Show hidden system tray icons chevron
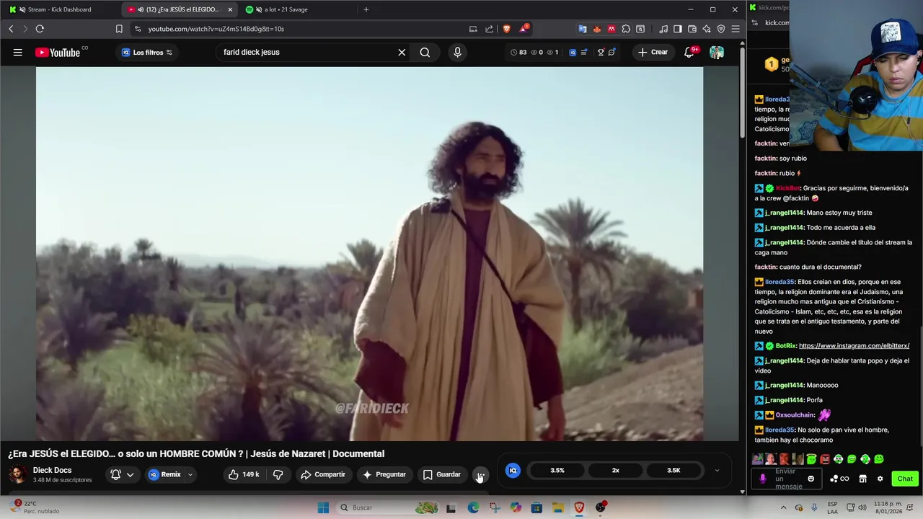This screenshot has height=519, width=923. (784, 507)
